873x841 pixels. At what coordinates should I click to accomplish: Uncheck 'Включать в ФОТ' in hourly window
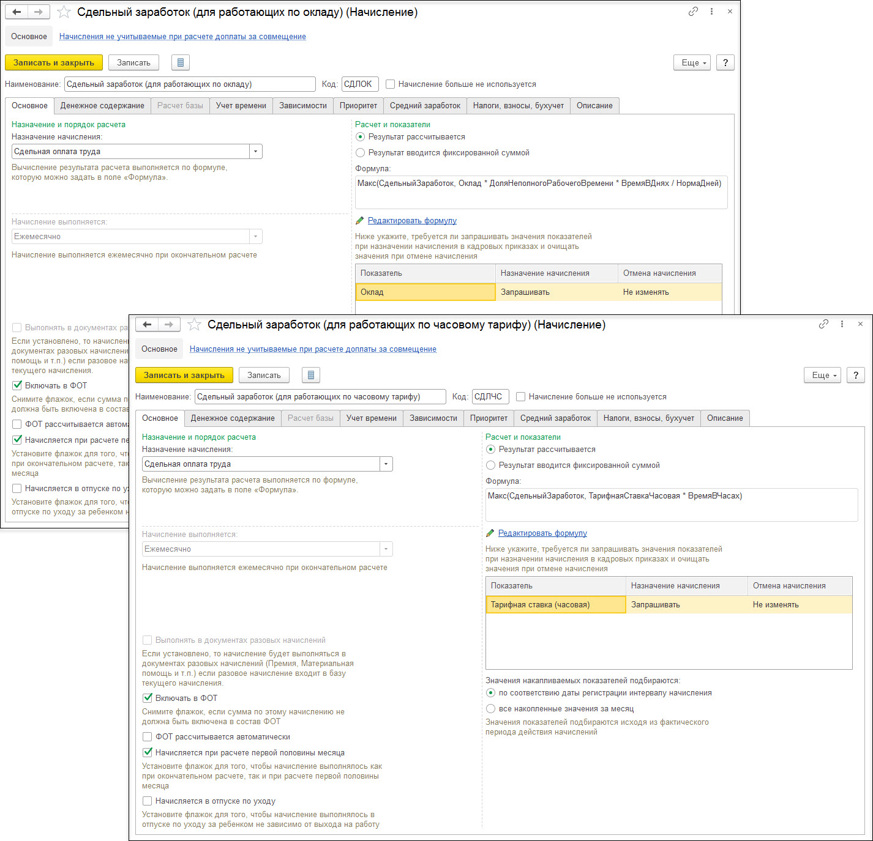pyautogui.click(x=148, y=698)
